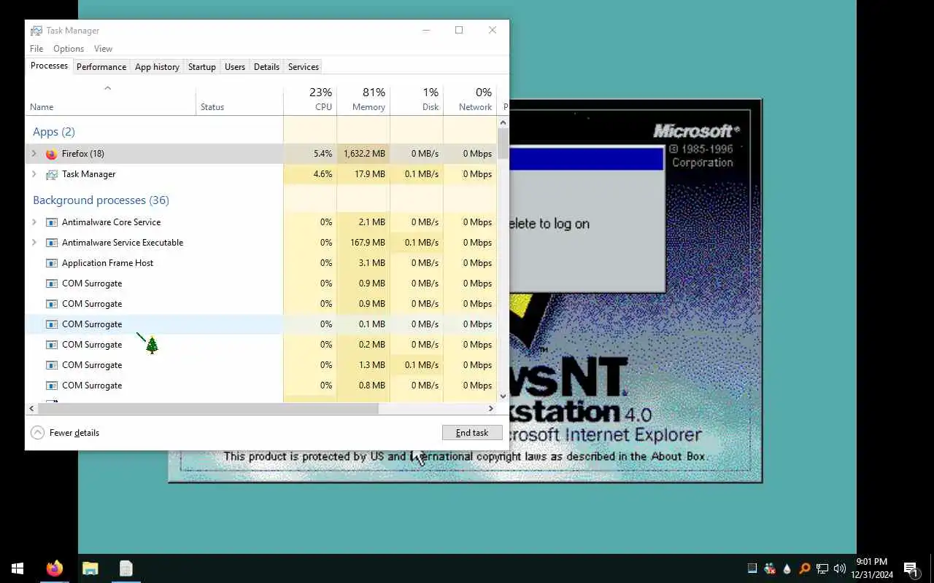This screenshot has height=583, width=934.
Task: Sort by the Network column header
Action: point(470,100)
